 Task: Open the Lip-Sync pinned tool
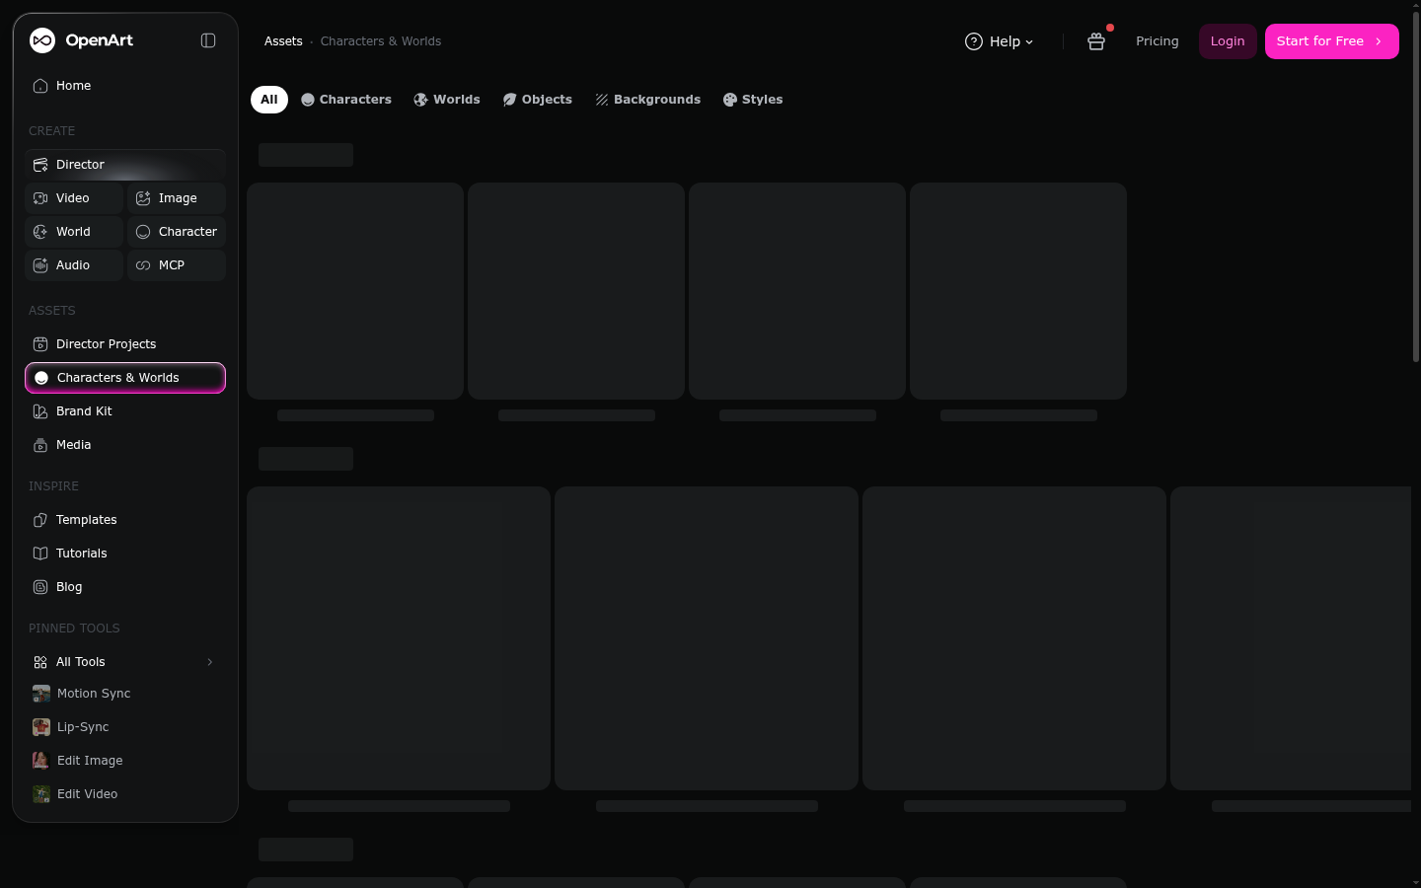click(x=125, y=727)
